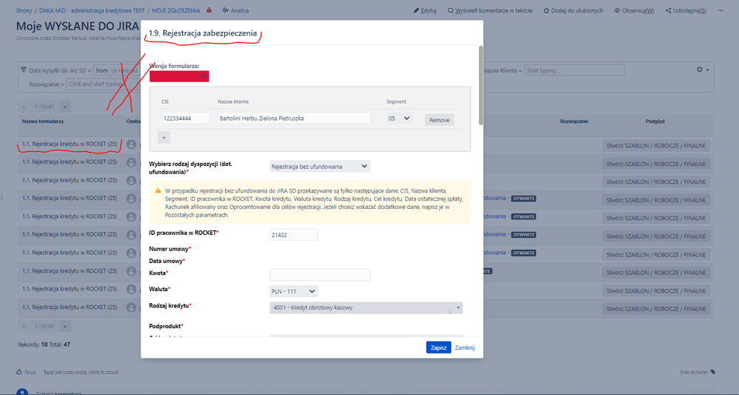Click Stwórz SZABLON / ROBOCZE / FINALNE in last row

pyautogui.click(x=656, y=308)
